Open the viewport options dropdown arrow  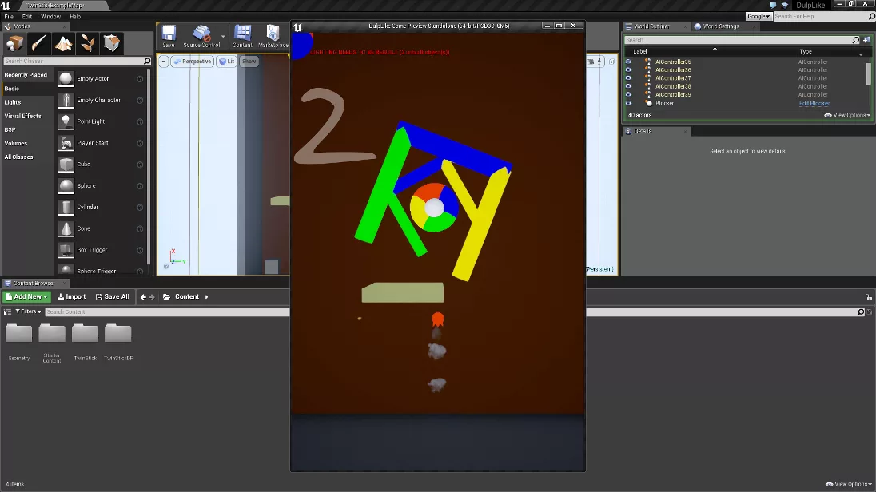click(164, 61)
